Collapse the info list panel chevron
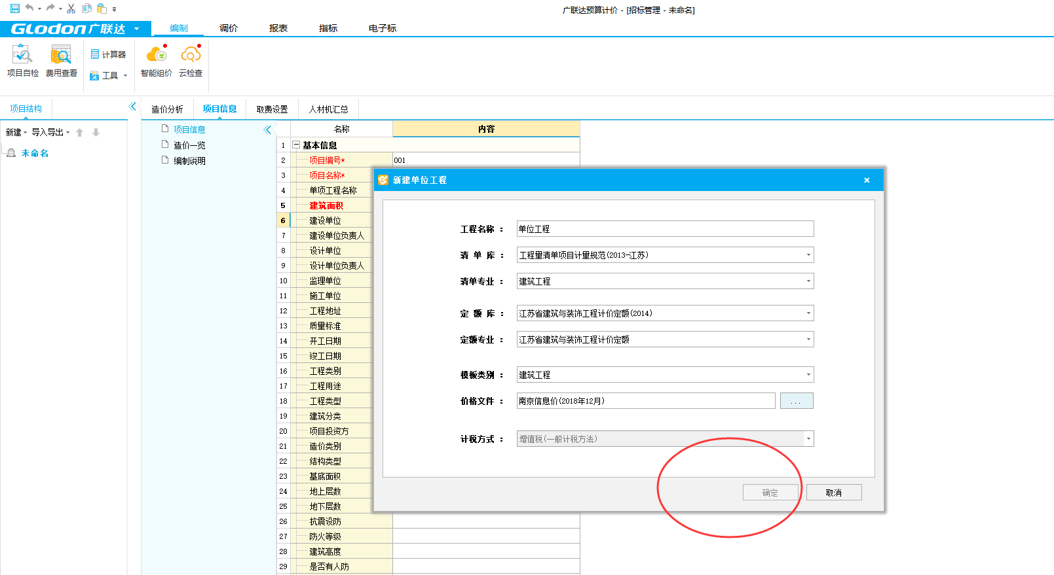 (267, 130)
